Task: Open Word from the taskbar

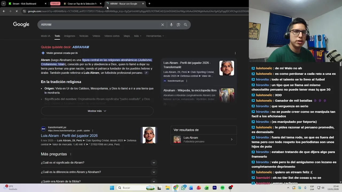Action: pos(191,188)
